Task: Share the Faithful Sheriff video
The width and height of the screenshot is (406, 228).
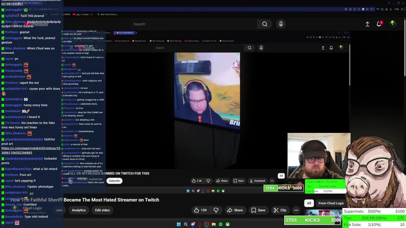Action: [x=235, y=210]
